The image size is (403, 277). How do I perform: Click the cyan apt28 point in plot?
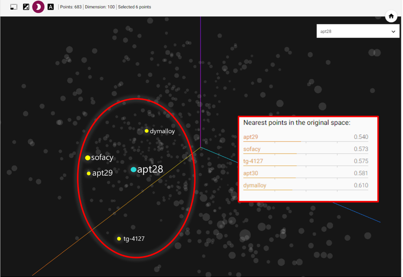click(134, 170)
